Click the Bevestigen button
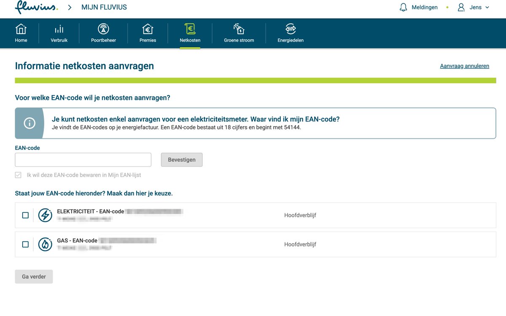Image resolution: width=506 pixels, height=316 pixels. (181, 159)
